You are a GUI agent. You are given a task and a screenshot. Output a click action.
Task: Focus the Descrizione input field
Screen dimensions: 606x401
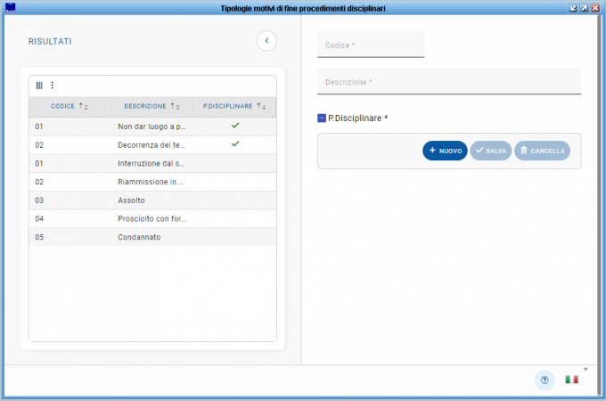(448, 82)
